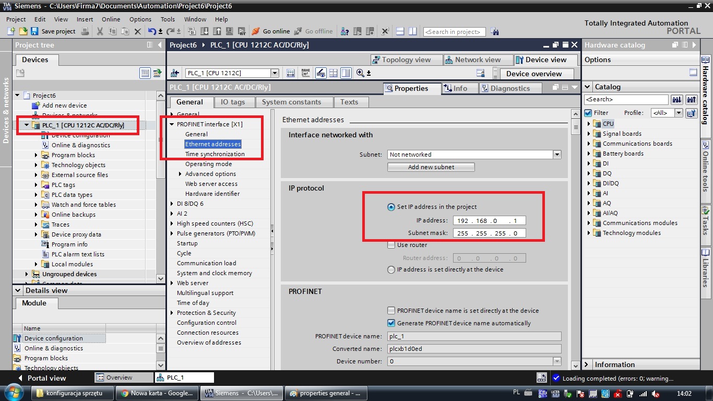The height and width of the screenshot is (401, 713).
Task: Click the Save project toolbar icon
Action: tap(34, 31)
